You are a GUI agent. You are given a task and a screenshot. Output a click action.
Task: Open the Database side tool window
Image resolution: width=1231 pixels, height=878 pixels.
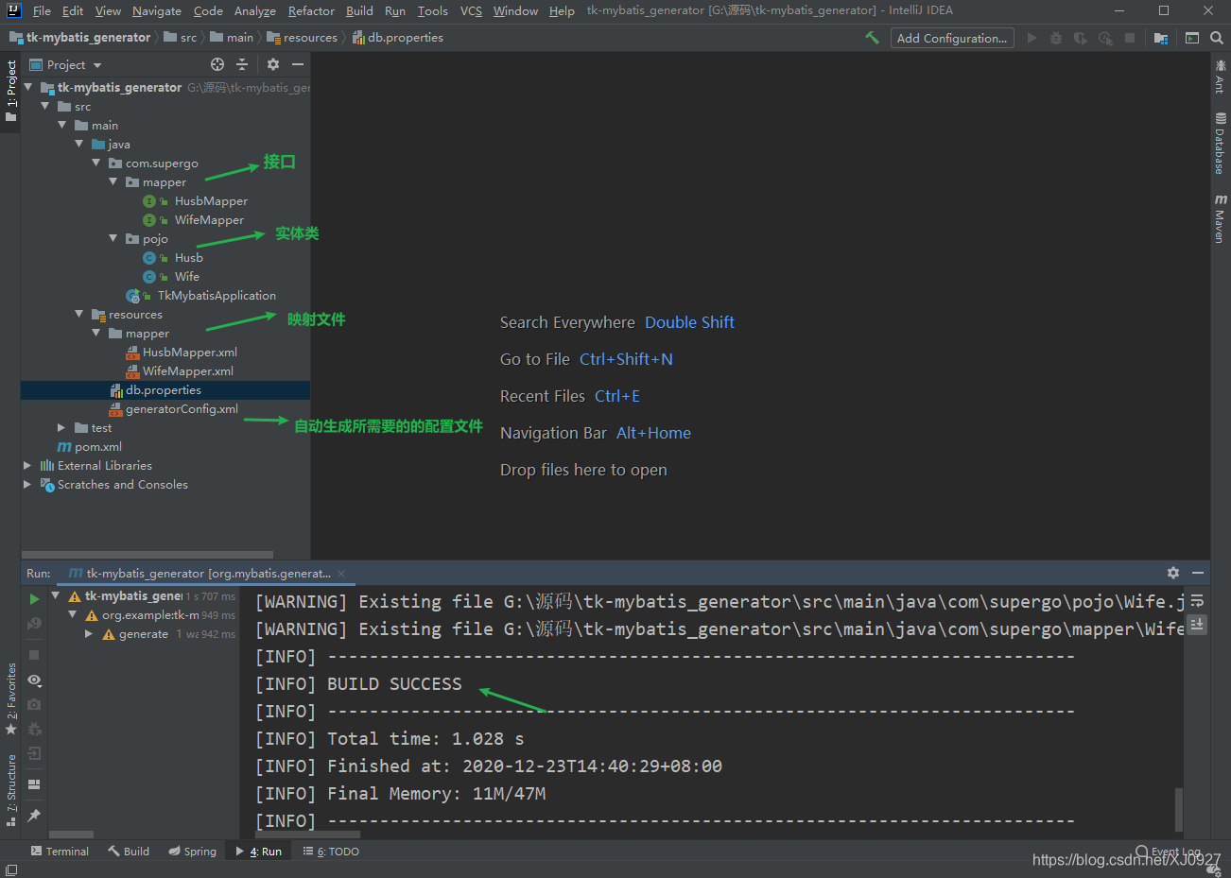click(1221, 144)
